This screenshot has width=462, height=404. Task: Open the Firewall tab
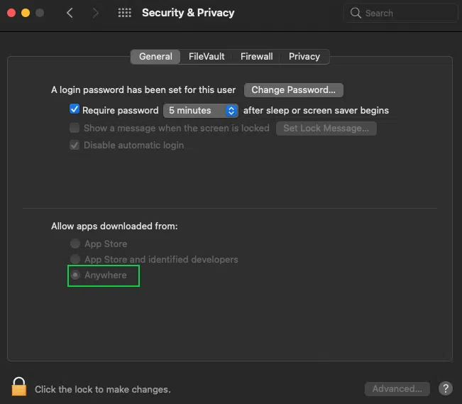tap(257, 57)
